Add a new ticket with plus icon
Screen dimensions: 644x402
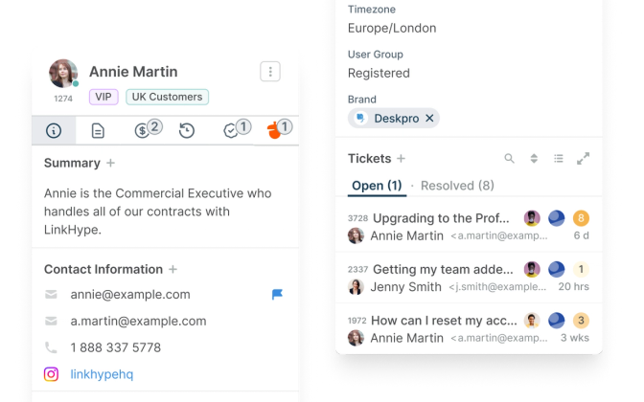pyautogui.click(x=402, y=159)
